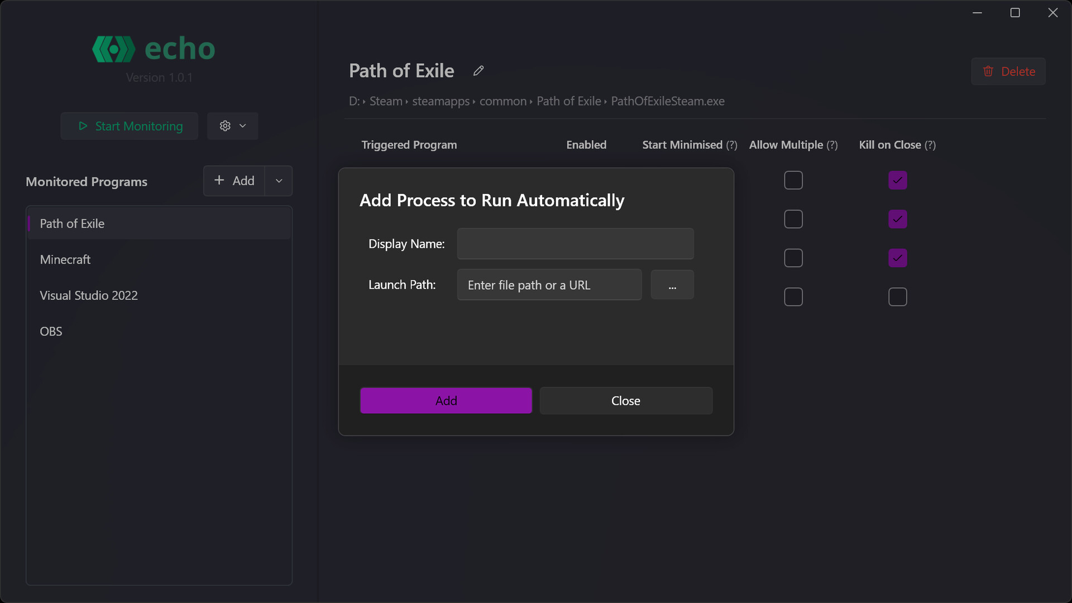The height and width of the screenshot is (603, 1072).
Task: Expand the dropdown next to the Add button
Action: (x=279, y=180)
